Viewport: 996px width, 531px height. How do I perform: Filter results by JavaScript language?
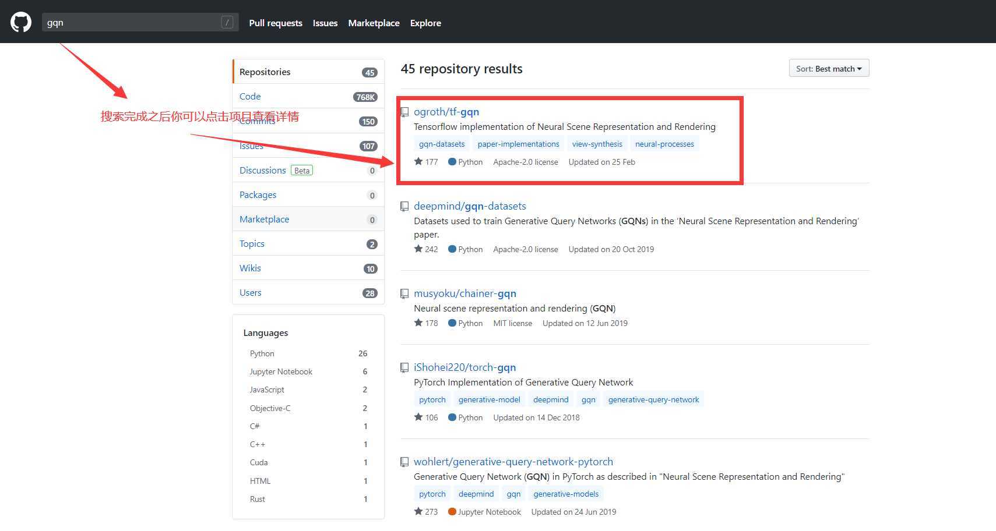[308, 390]
